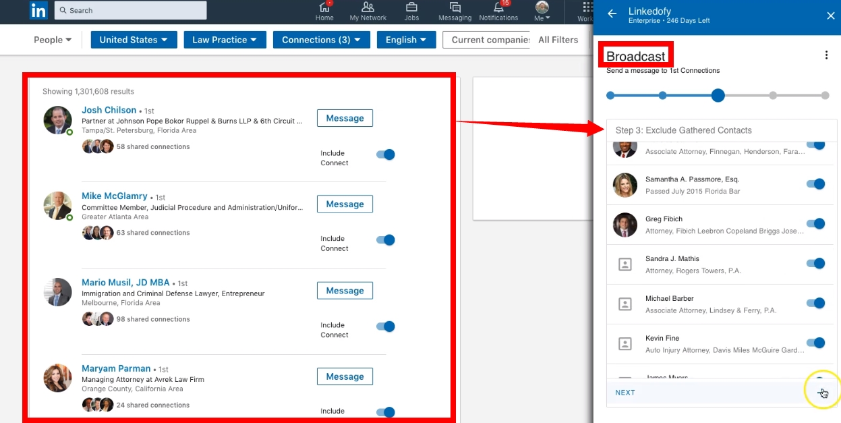The width and height of the screenshot is (841, 423).
Task: Toggle off Kevin Fine
Action: tap(816, 343)
